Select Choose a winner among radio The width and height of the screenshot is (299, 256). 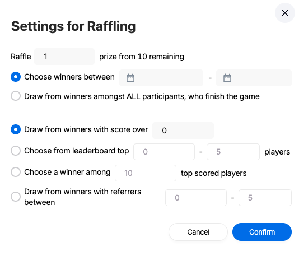pos(16,172)
